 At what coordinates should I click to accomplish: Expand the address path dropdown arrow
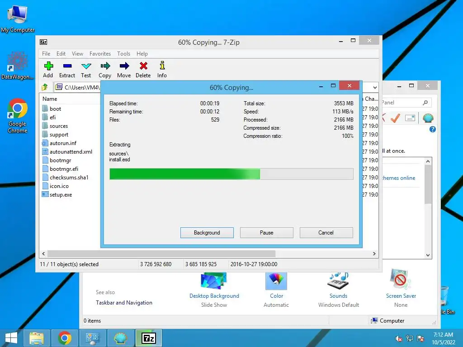375,87
